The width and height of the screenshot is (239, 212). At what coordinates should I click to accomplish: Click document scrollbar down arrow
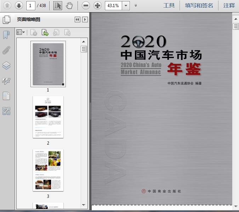[236, 206]
